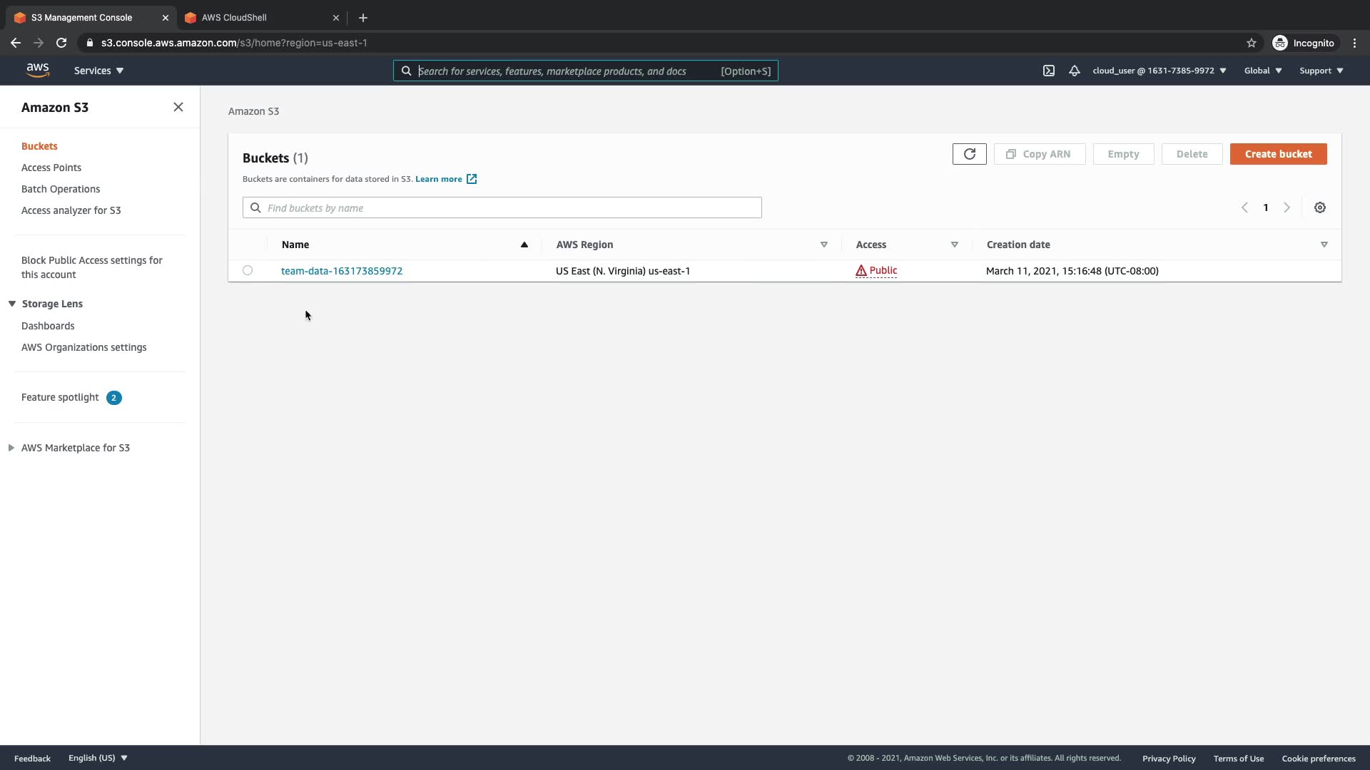The width and height of the screenshot is (1370, 770).
Task: Open the CloudShell terminal icon
Action: pos(1048,71)
